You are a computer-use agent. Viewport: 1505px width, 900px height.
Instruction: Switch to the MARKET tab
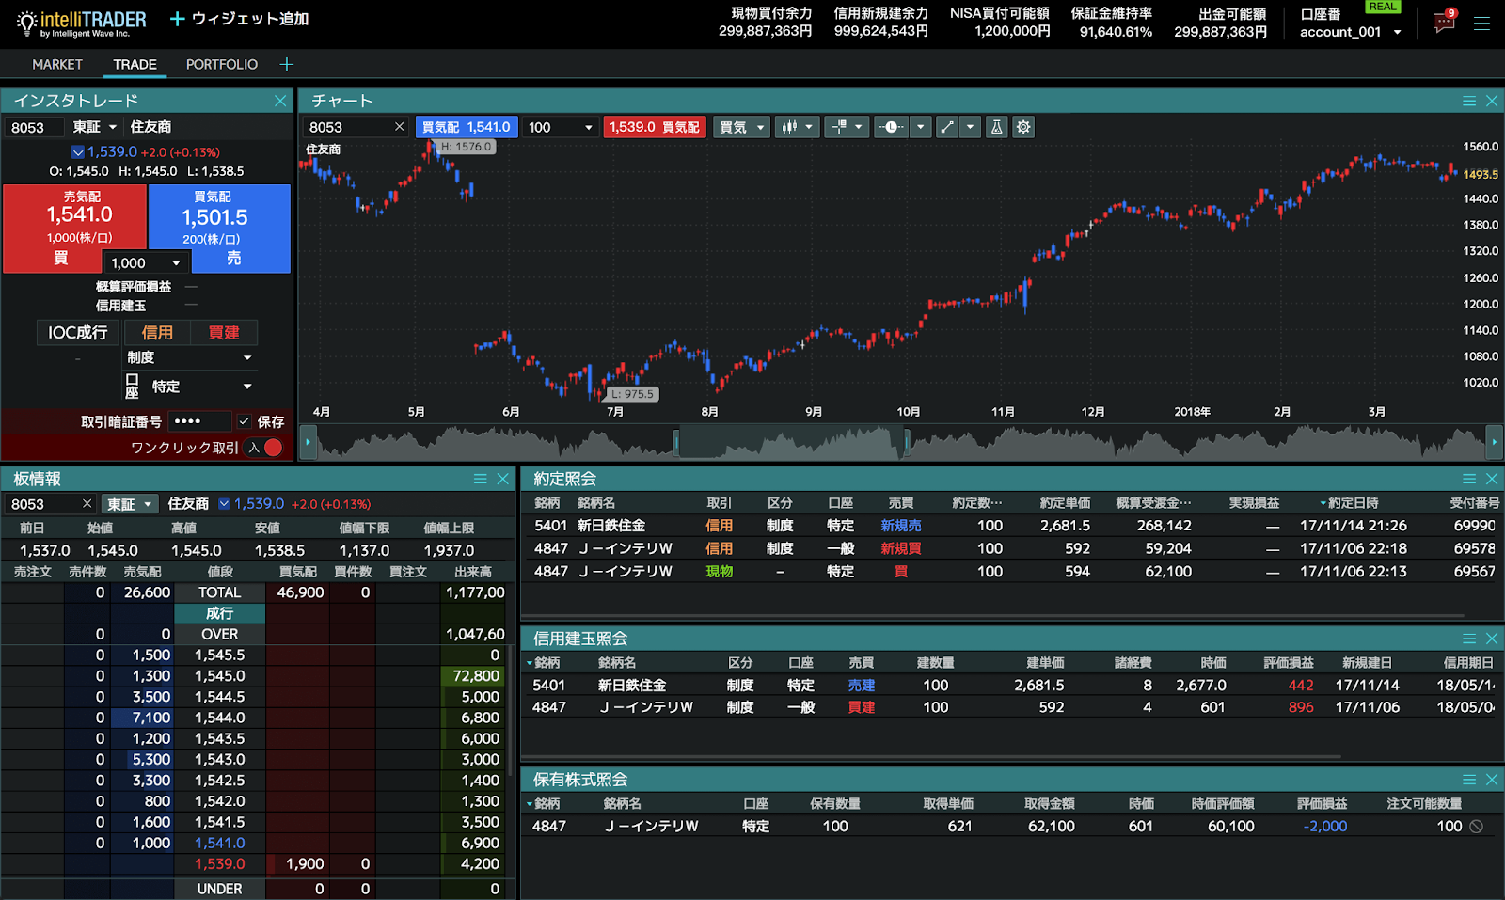(57, 64)
